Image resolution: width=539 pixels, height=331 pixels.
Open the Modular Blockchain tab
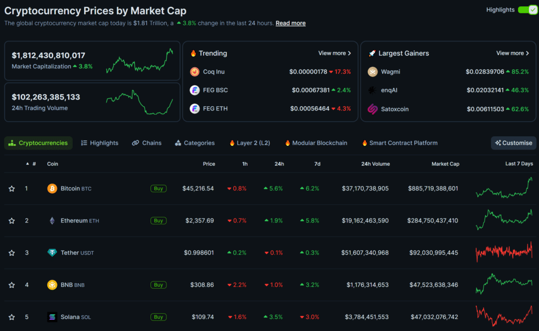click(x=316, y=143)
